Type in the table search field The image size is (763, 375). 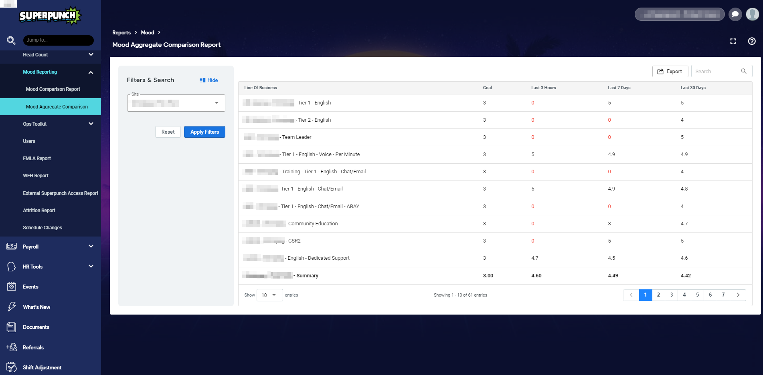tap(717, 71)
